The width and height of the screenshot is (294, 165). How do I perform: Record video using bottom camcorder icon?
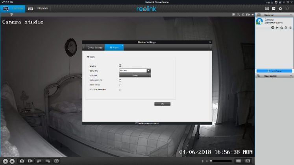tap(30, 161)
